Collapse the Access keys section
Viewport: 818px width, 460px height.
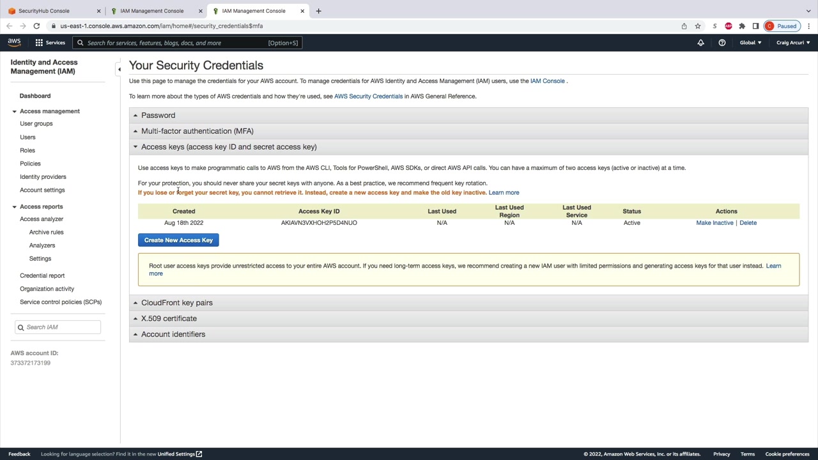tap(468, 147)
